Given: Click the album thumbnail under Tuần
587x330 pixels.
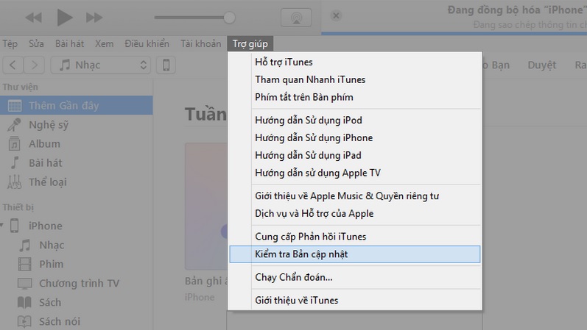Looking at the screenshot, I should [x=206, y=206].
